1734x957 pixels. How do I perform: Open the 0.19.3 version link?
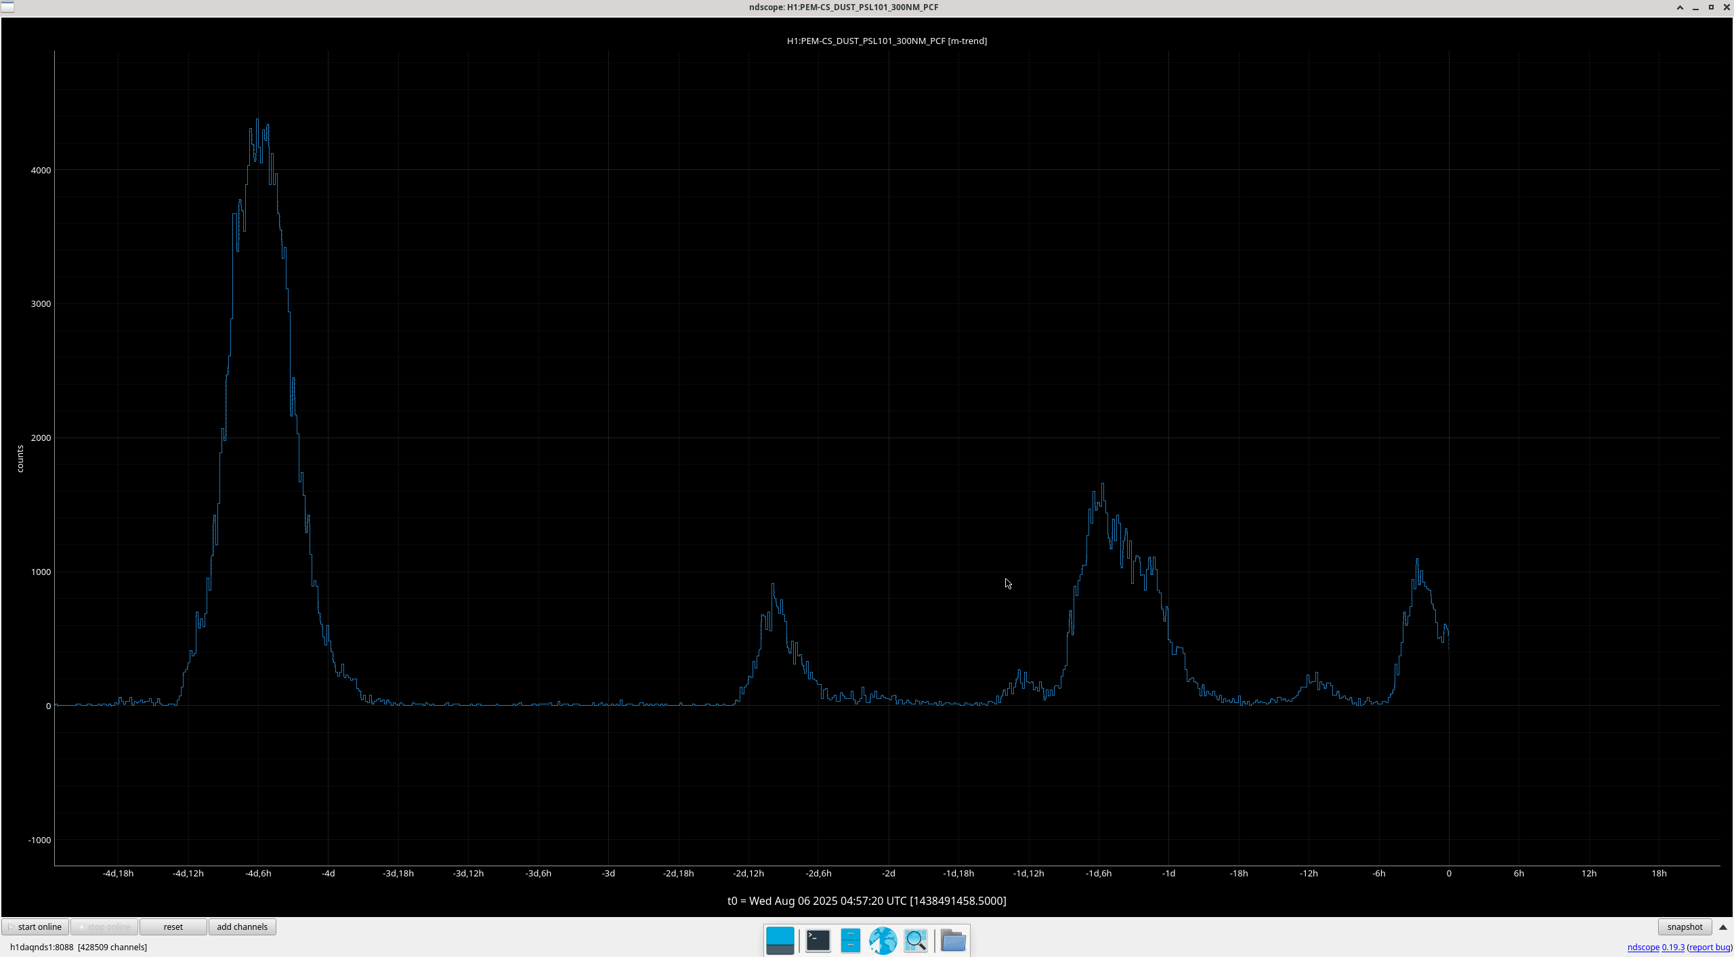click(x=1673, y=947)
